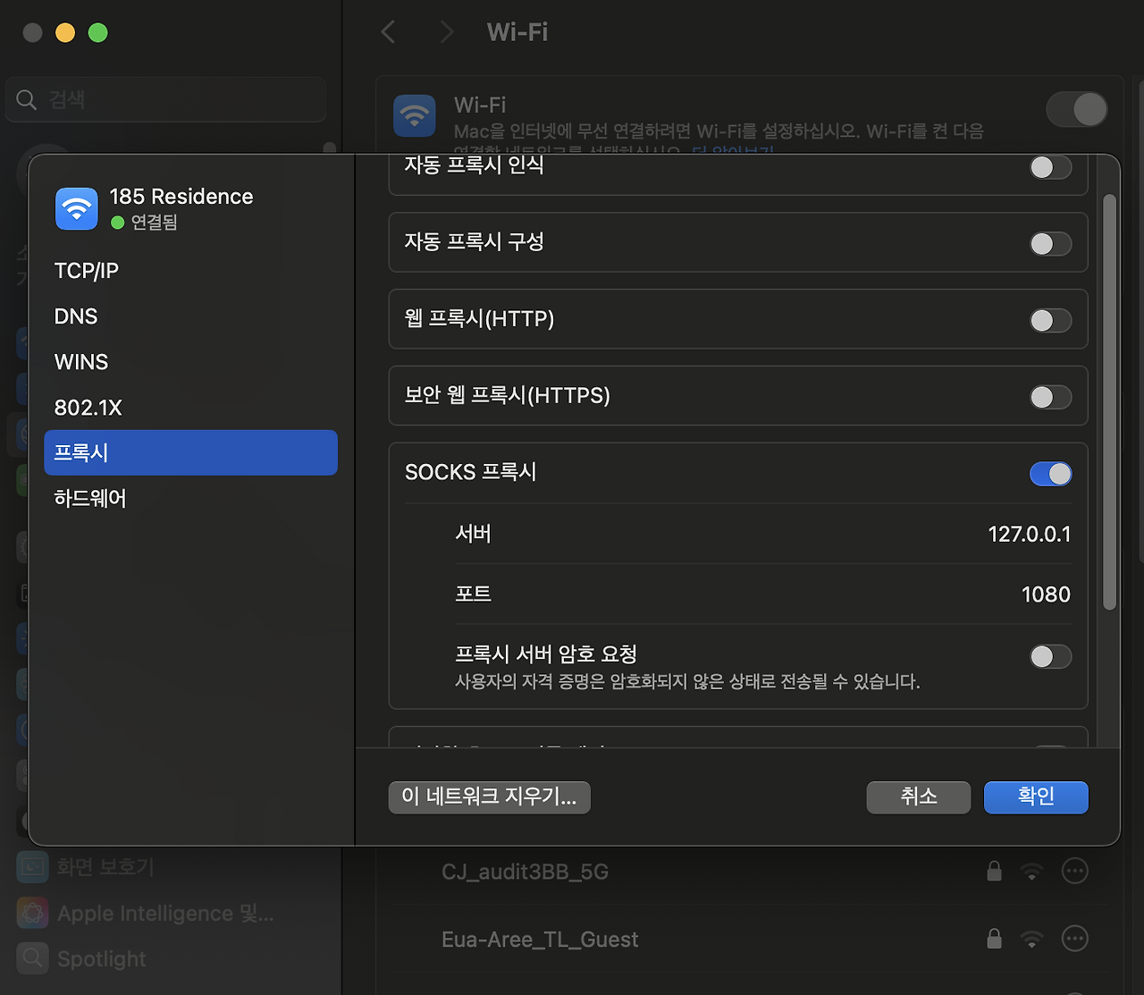This screenshot has width=1144, height=995.
Task: Click the 포트 field showing 1080
Action: (x=1045, y=593)
